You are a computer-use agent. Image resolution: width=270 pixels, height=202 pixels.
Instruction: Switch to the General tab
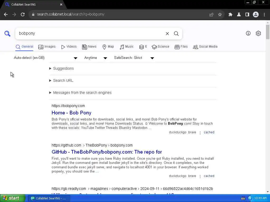pyautogui.click(x=24, y=47)
